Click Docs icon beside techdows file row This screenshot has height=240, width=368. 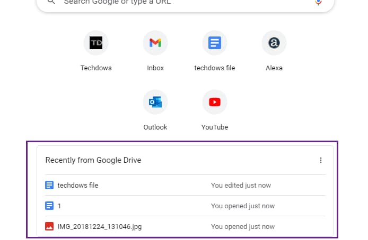click(x=49, y=185)
